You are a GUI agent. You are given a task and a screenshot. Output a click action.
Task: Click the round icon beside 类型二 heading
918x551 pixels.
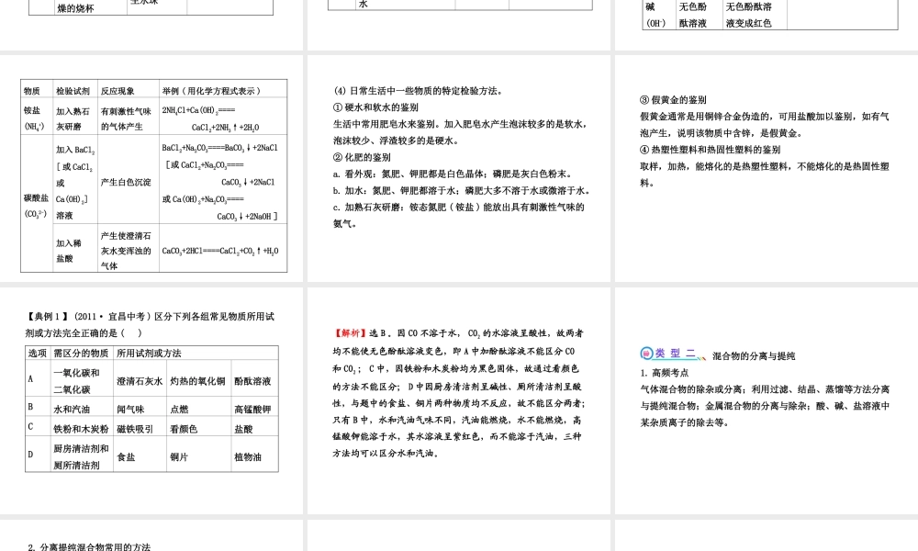pos(646,353)
